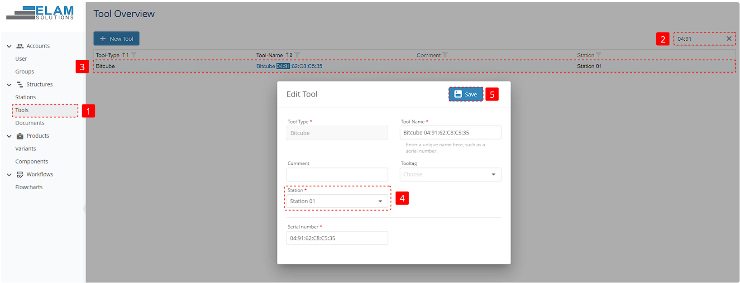This screenshot has width=740, height=283.
Task: Open the Station column filter icon
Action: tap(599, 55)
